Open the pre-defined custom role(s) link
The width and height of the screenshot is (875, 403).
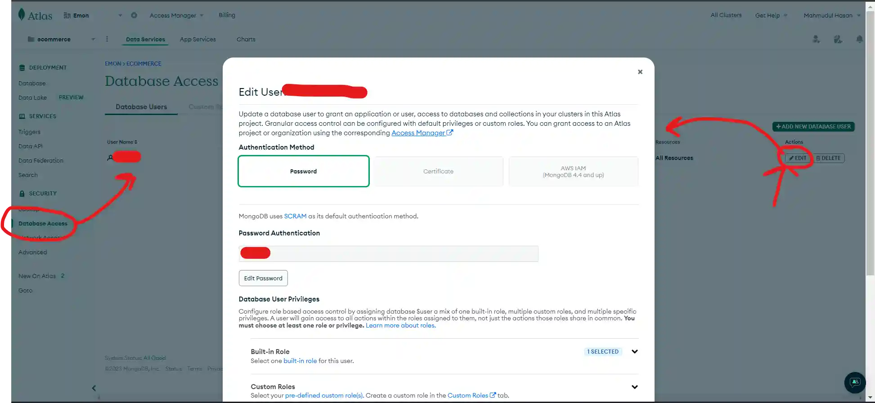[x=324, y=395]
